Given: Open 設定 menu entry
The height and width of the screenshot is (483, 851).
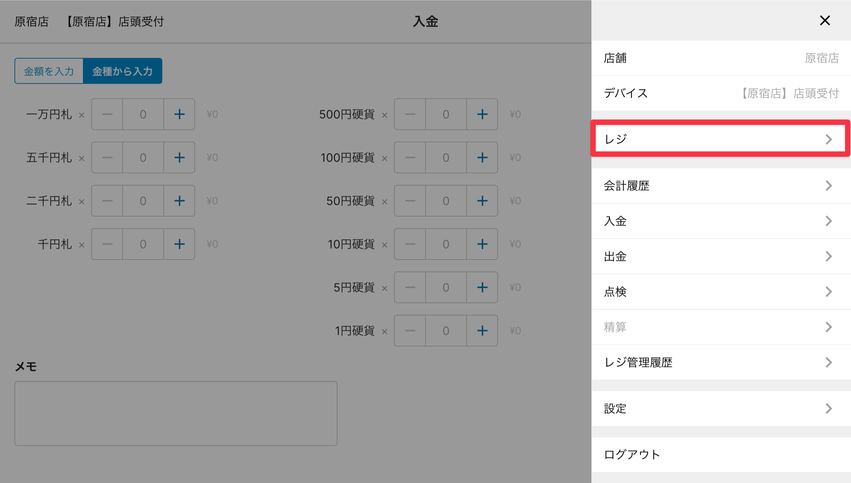Looking at the screenshot, I should [720, 408].
